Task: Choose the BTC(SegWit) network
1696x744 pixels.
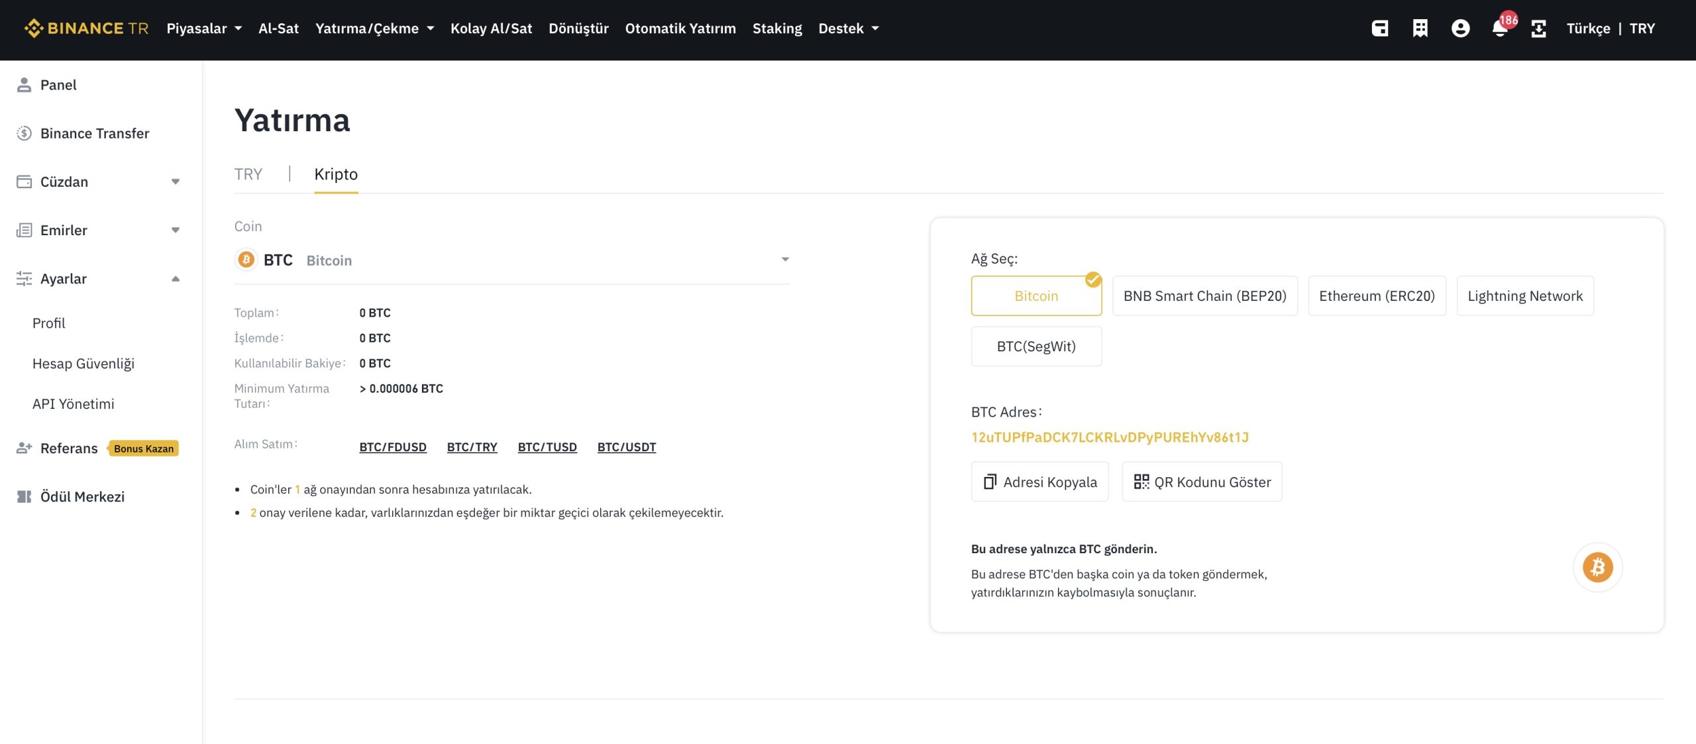Action: coord(1036,346)
